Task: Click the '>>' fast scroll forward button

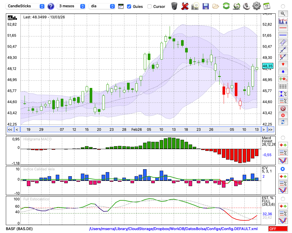Action: [270, 129]
